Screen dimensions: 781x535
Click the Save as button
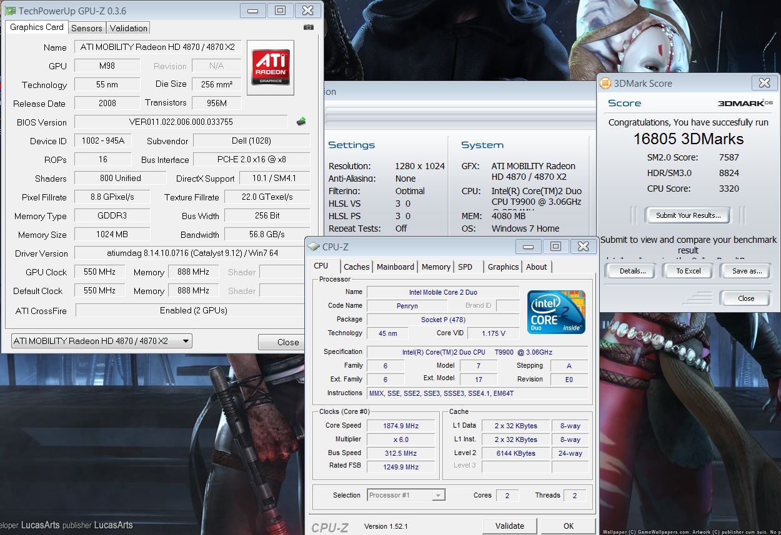[x=747, y=271]
